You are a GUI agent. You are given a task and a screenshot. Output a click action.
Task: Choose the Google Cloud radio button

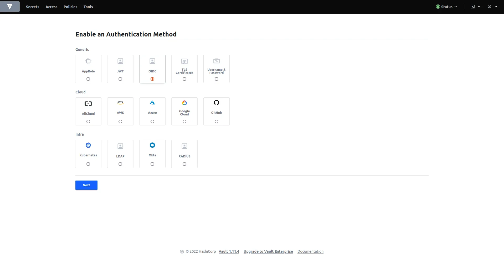coord(184,121)
